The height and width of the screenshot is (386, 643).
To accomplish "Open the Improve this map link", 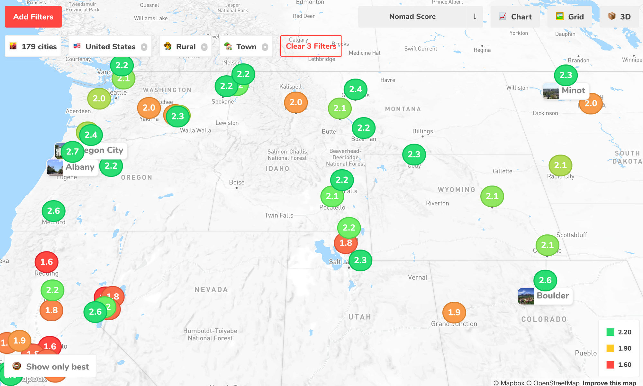I will click(609, 383).
